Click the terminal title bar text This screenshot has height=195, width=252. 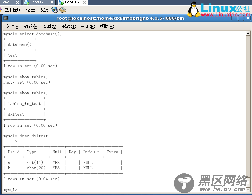[120, 18]
